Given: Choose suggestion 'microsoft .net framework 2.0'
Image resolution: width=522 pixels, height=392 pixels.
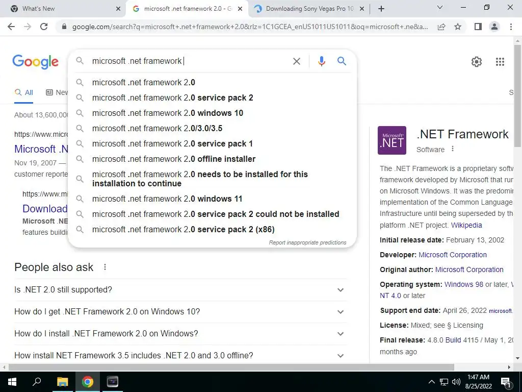Looking at the screenshot, I should tap(212, 82).
